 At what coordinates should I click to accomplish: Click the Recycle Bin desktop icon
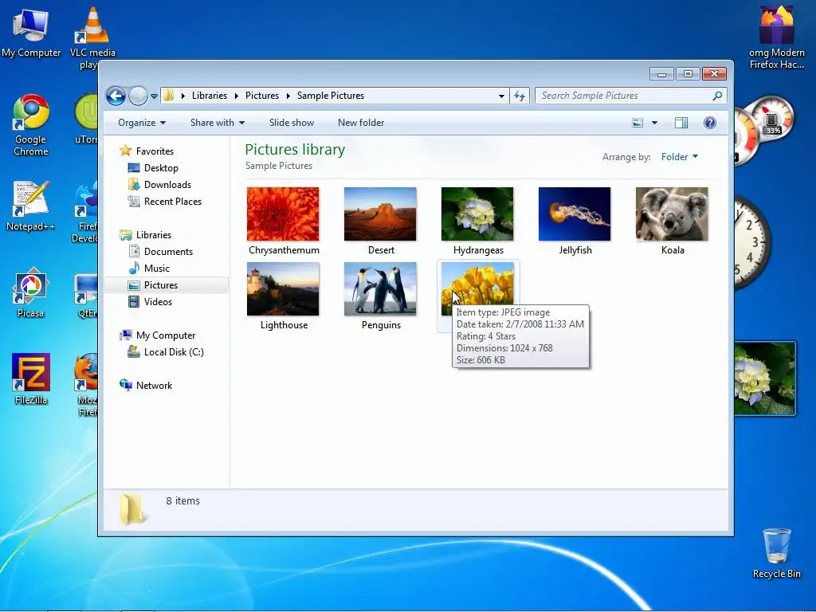click(776, 553)
